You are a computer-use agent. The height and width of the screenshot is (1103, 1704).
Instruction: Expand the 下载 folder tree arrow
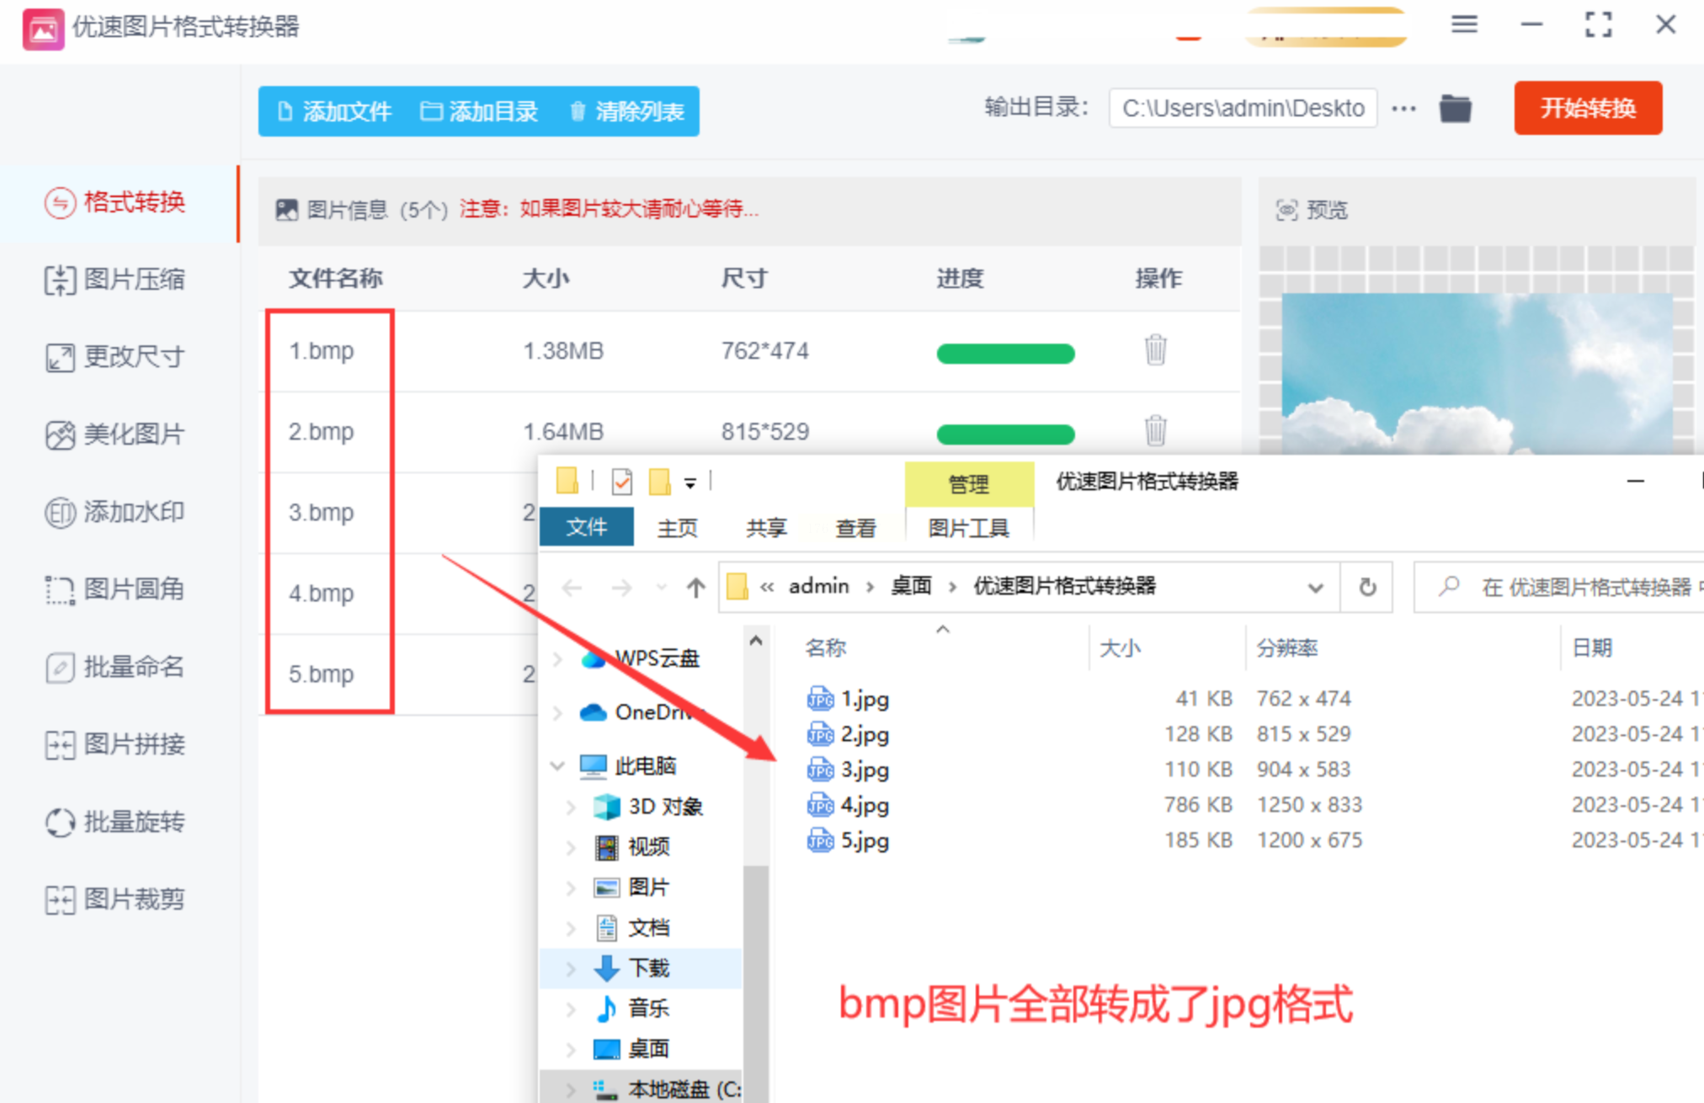coord(571,968)
